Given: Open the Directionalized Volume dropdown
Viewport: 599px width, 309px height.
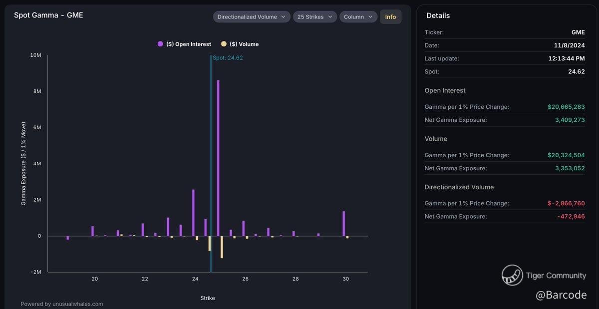Looking at the screenshot, I should coord(252,17).
